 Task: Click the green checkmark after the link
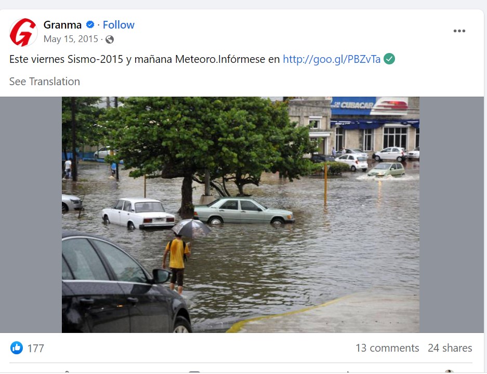[x=389, y=59]
